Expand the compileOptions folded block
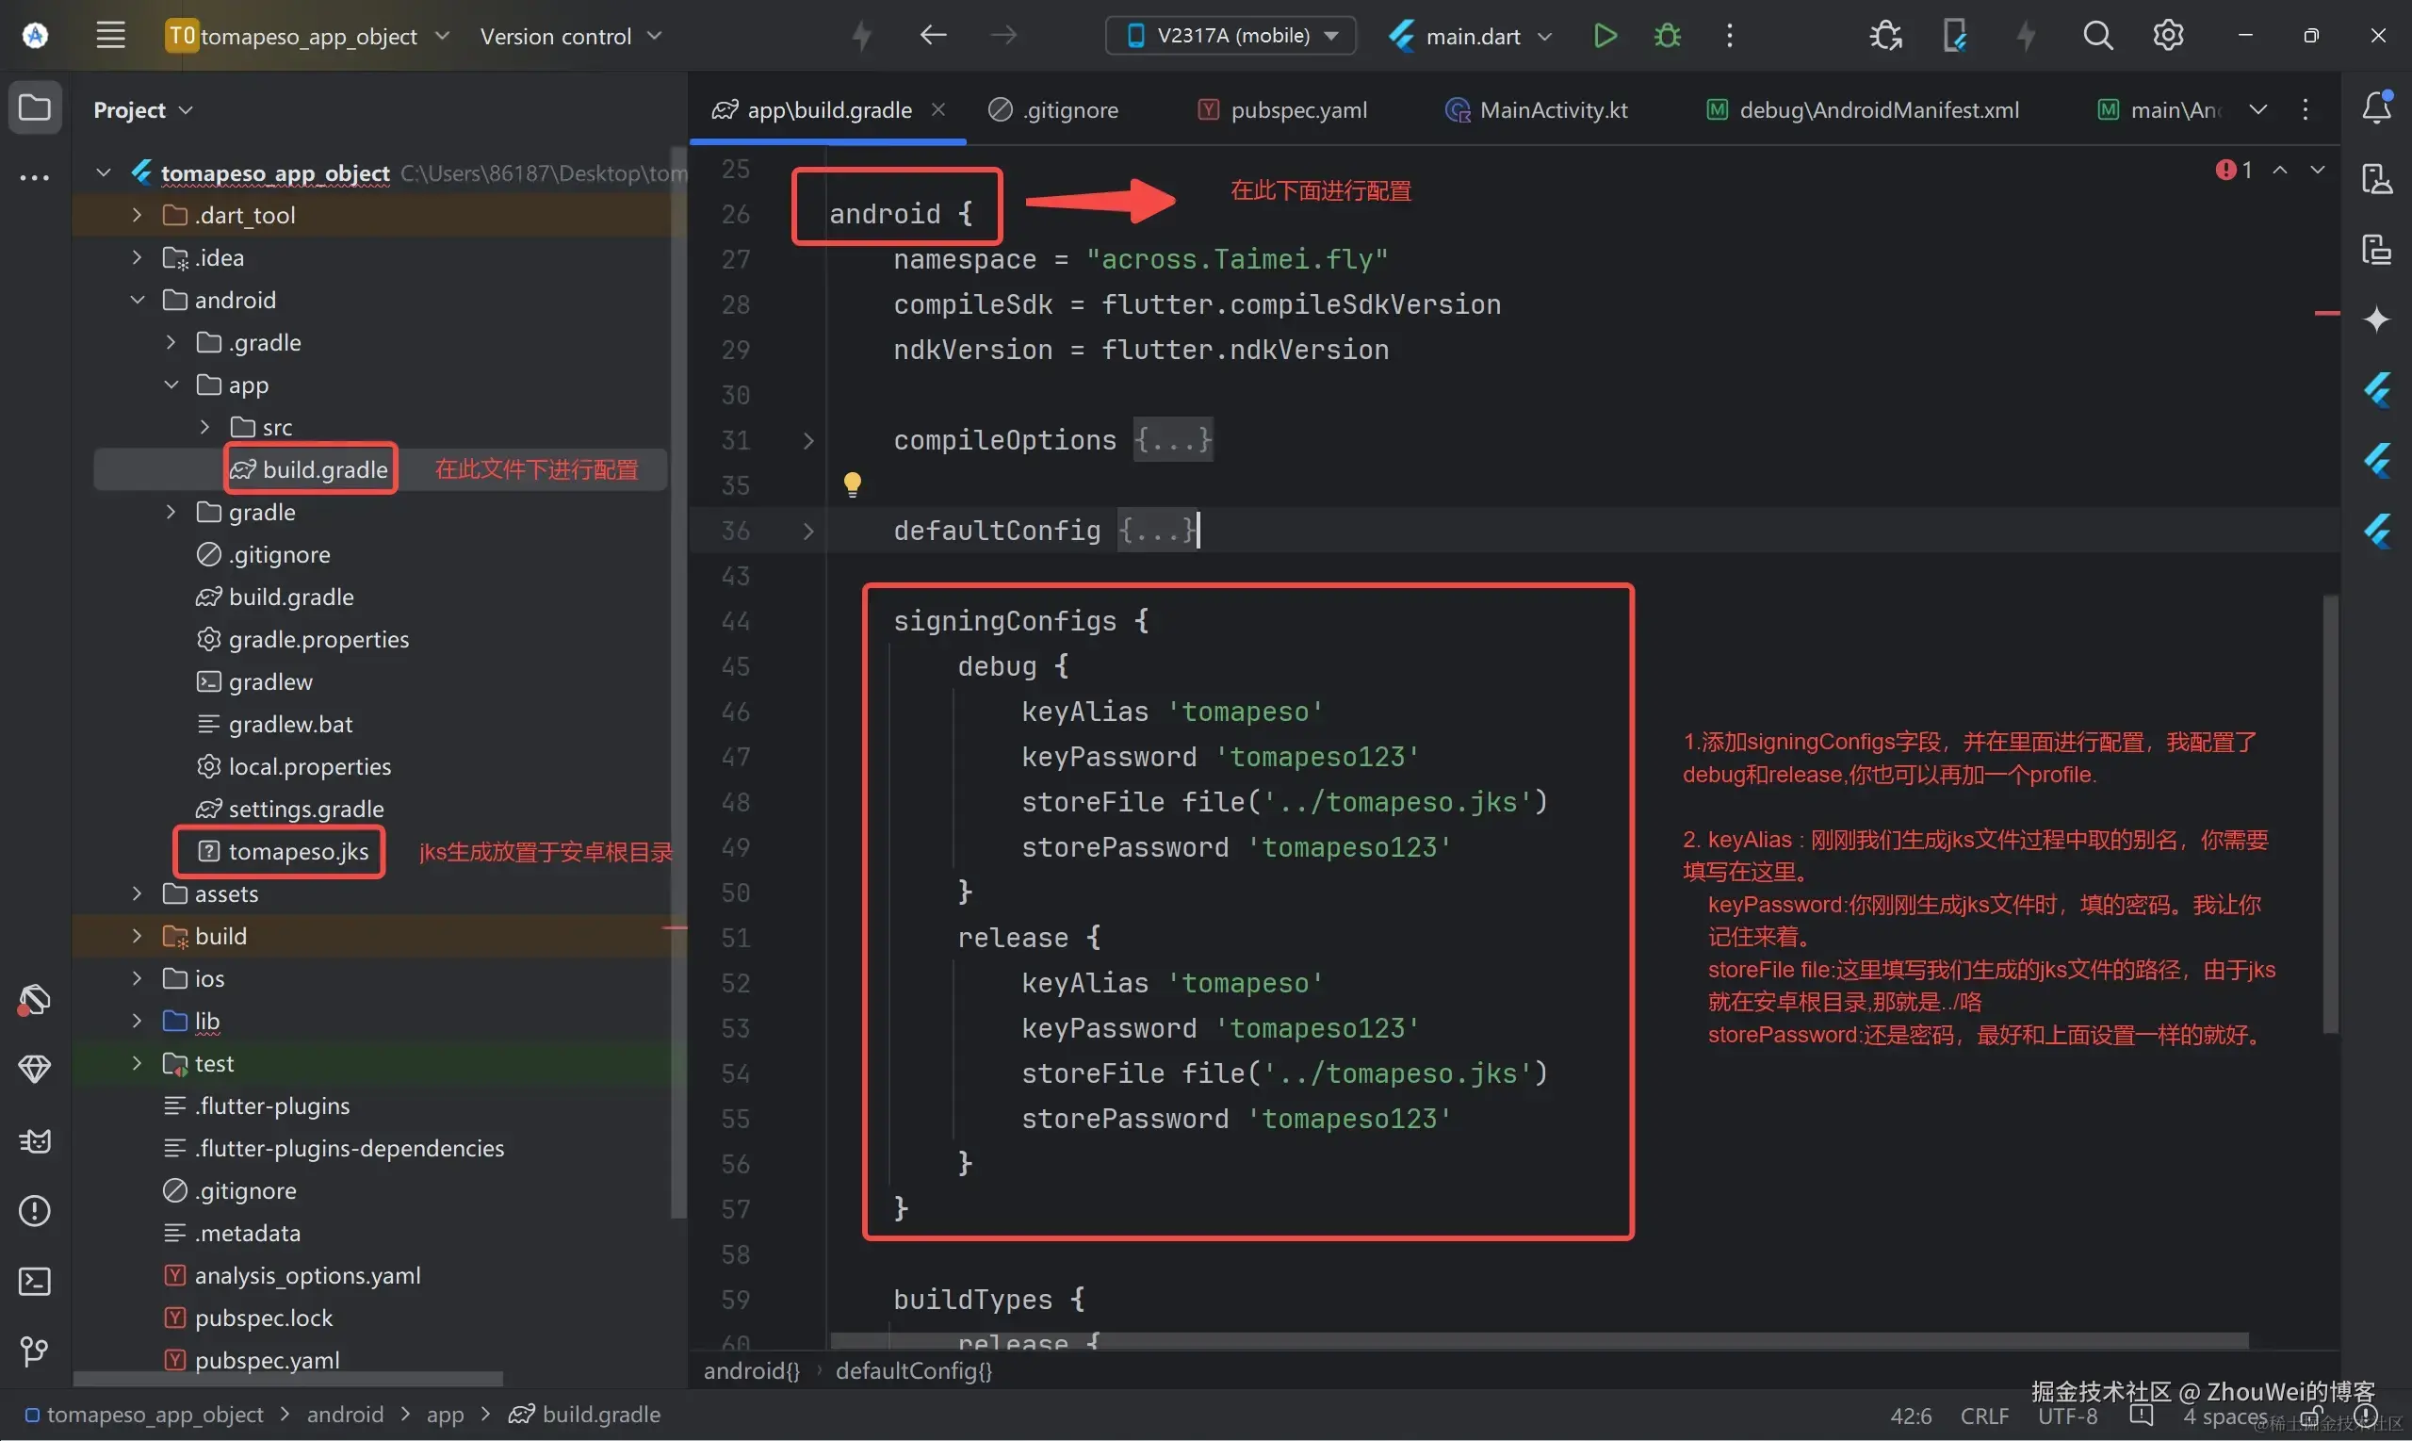2412x1441 pixels. 807,441
